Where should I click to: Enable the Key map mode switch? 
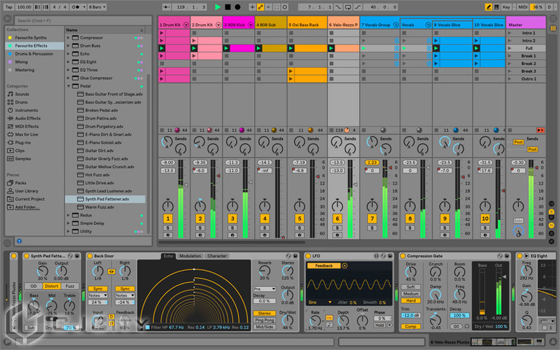(506, 7)
